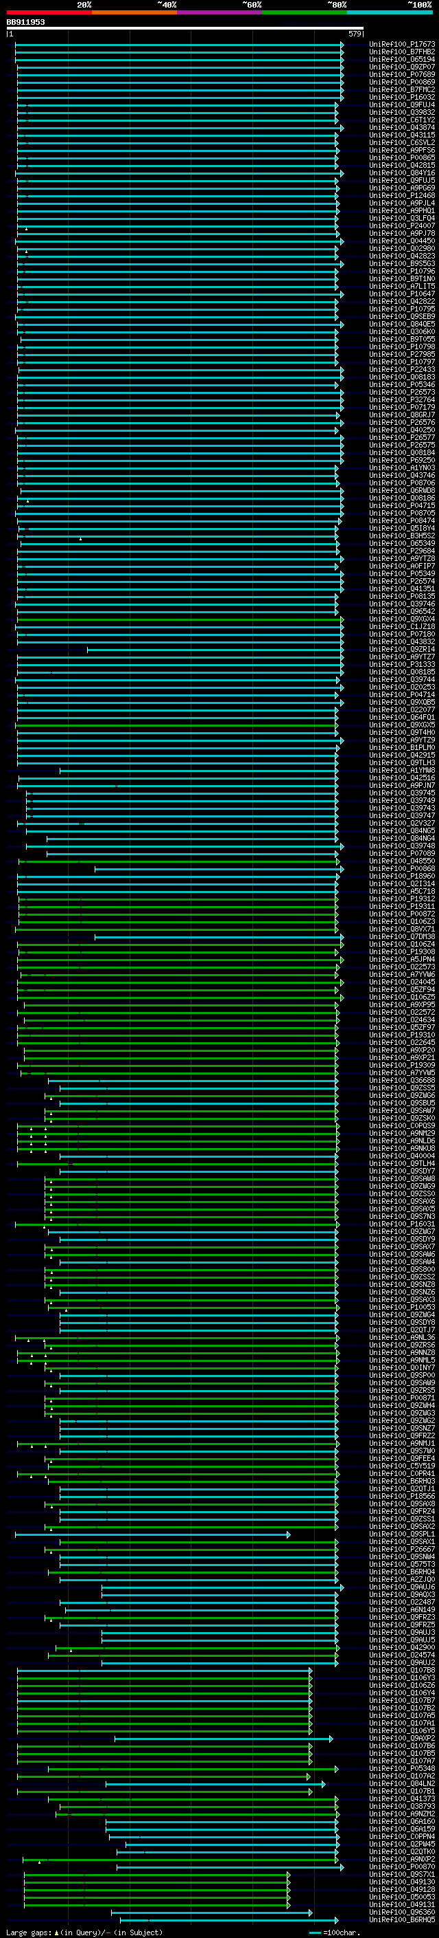Screen dimensions: 439x1938
Task: Select the UniRef100_Q7DM38 label
Action: pos(401,936)
